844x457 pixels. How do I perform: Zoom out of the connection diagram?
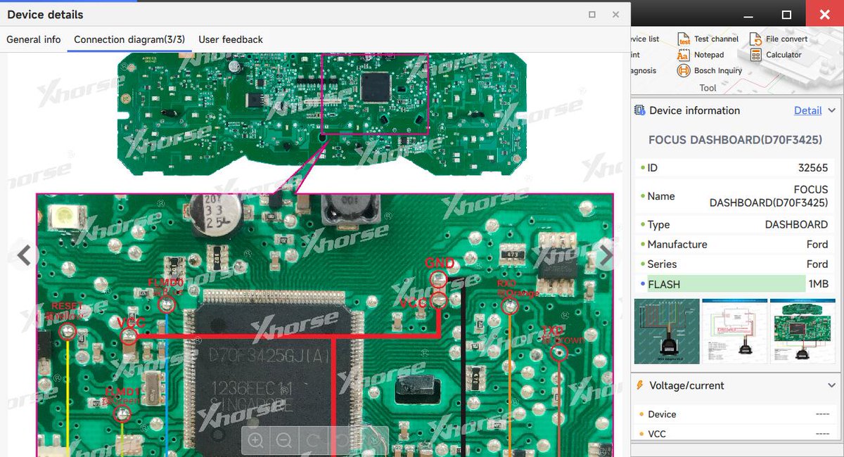tap(284, 441)
